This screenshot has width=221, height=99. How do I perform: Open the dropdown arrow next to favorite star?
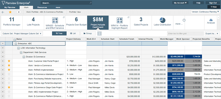(19, 12)
